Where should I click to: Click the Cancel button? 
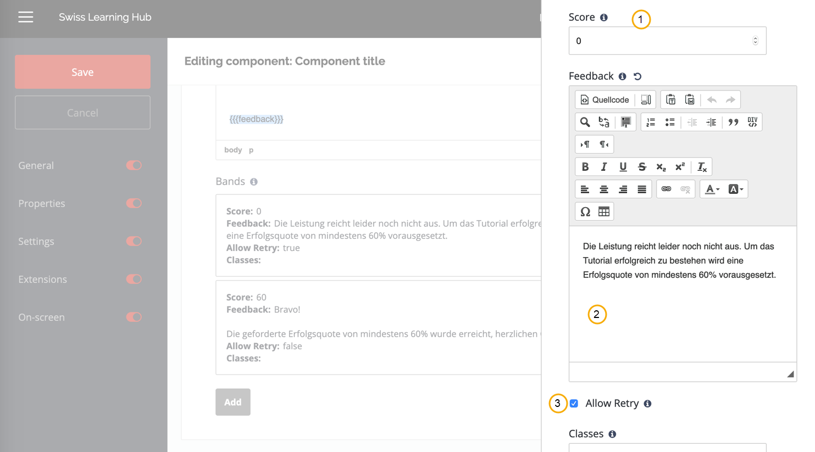(82, 113)
